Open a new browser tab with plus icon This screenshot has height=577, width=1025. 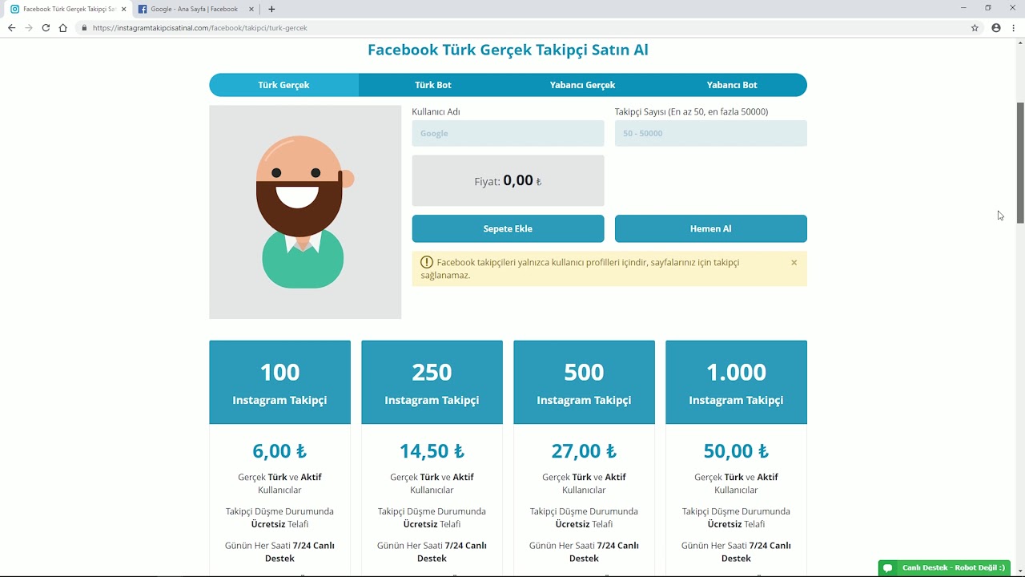coord(271,9)
